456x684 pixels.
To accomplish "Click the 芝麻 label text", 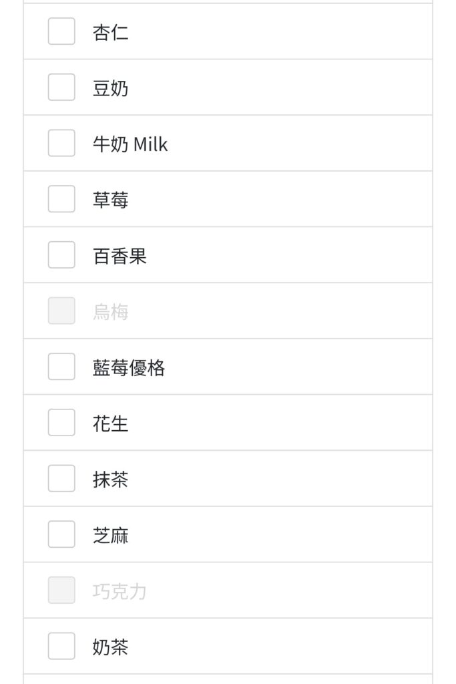I will click(110, 535).
